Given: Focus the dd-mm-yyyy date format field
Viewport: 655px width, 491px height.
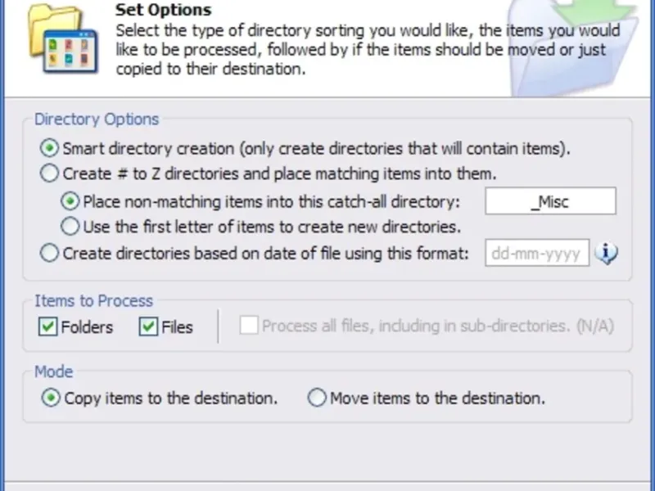Looking at the screenshot, I should 538,254.
